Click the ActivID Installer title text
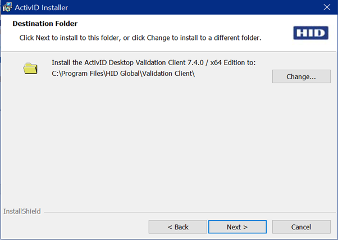Screen dimensions: 338x240 pos(41,7)
